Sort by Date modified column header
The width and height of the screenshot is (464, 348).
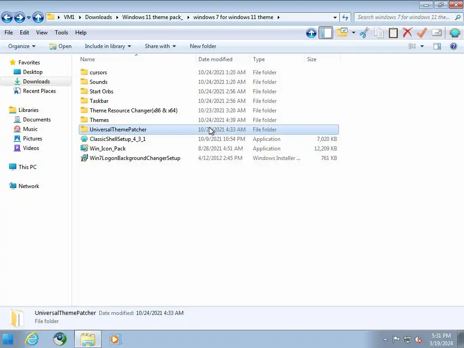pos(222,59)
